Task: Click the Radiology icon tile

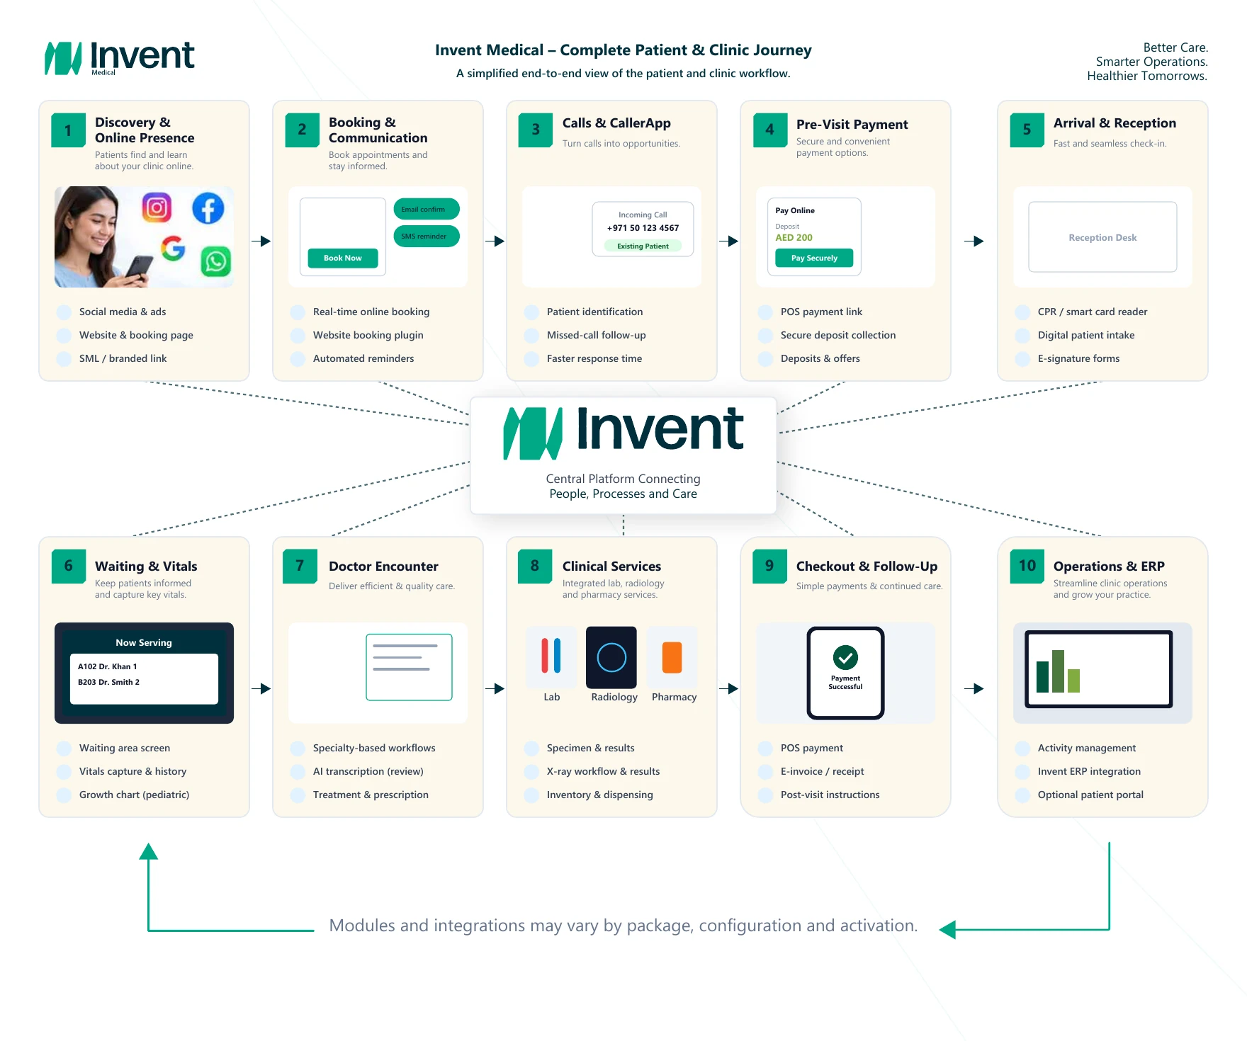Action: coord(611,657)
